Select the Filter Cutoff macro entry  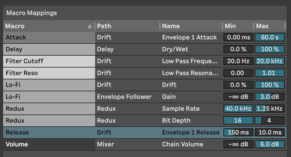[49, 61]
